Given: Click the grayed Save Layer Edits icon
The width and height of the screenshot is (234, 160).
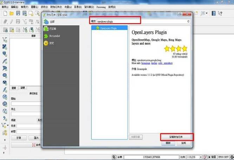Looking at the screenshot, I should point(18,21).
